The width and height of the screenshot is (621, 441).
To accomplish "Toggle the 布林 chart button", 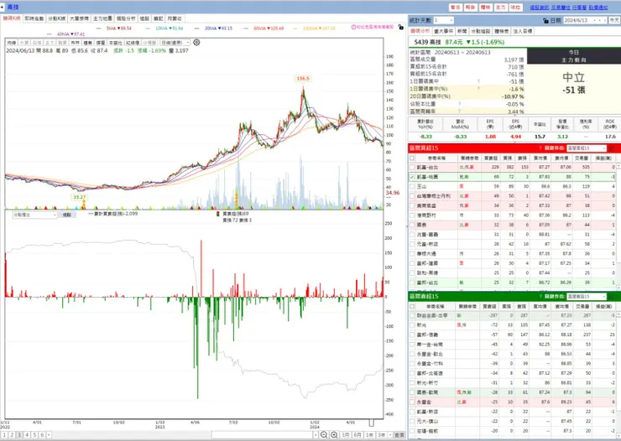I will pyautogui.click(x=75, y=42).
